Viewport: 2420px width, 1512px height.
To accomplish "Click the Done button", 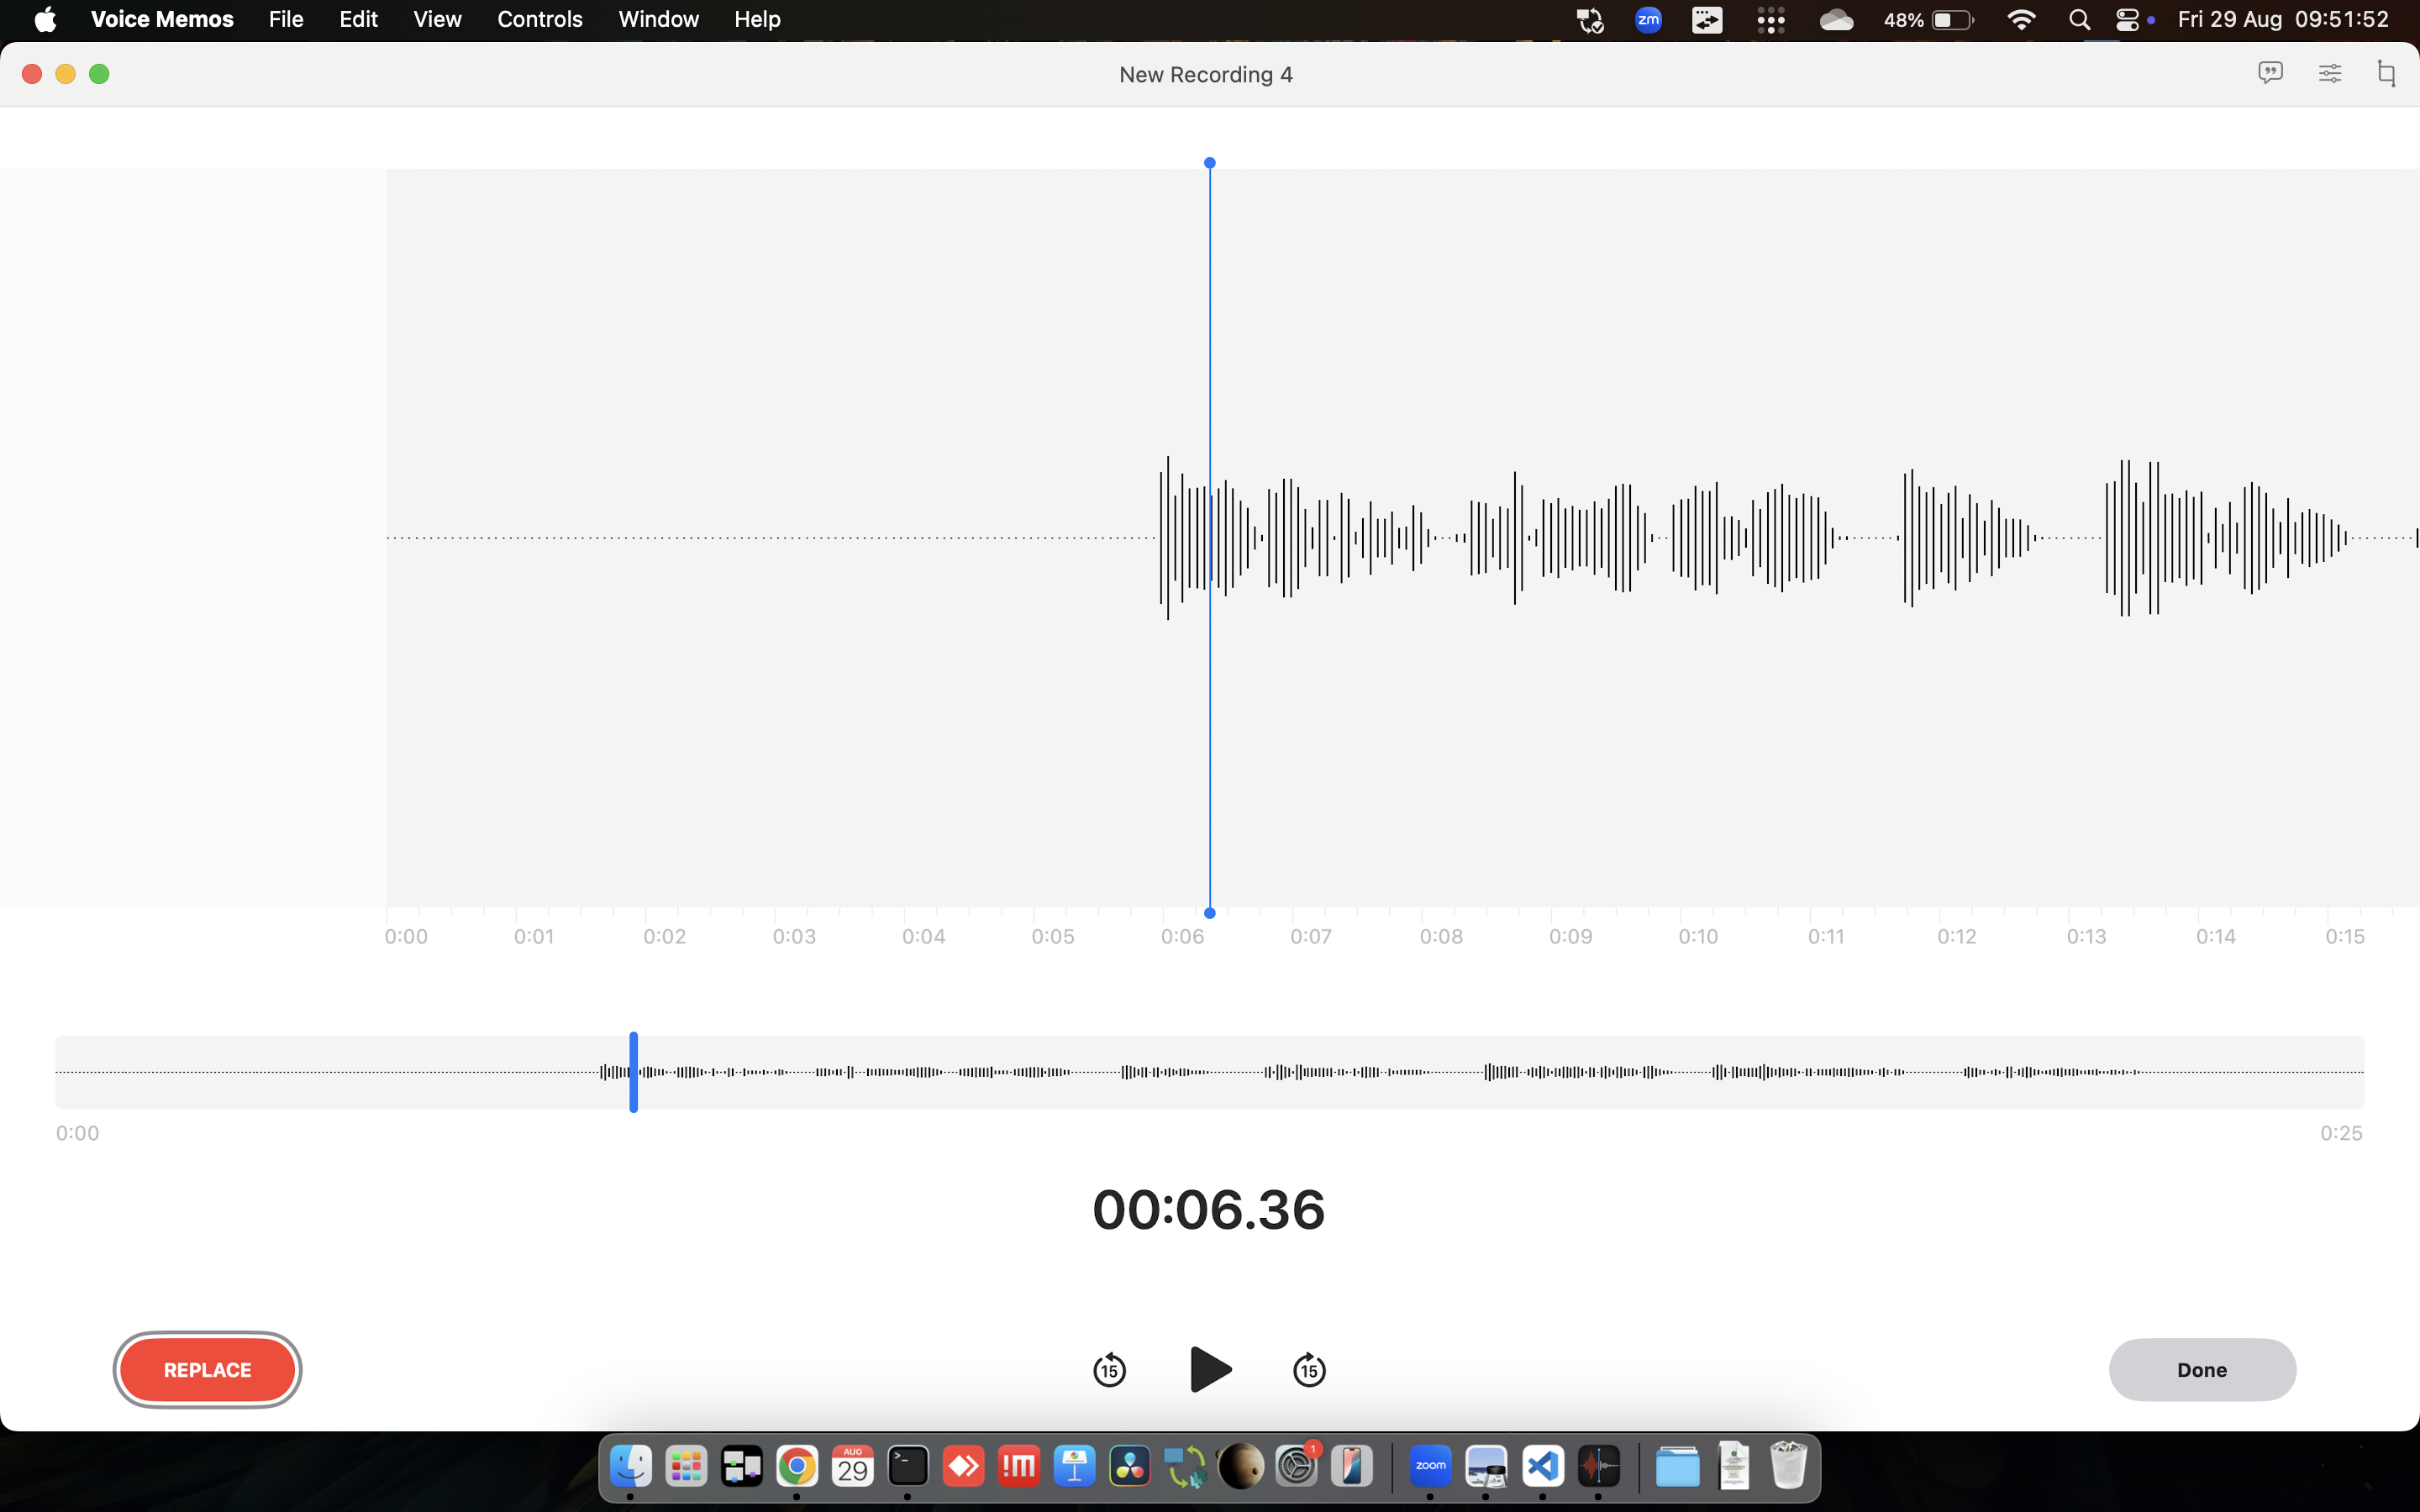I will pos(2201,1369).
